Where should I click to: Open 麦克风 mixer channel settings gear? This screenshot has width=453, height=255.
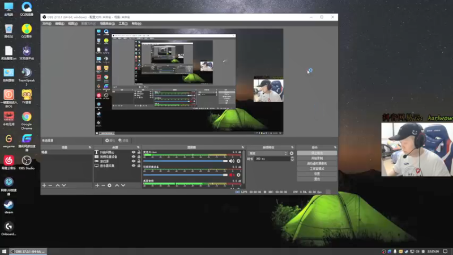pyautogui.click(x=238, y=161)
